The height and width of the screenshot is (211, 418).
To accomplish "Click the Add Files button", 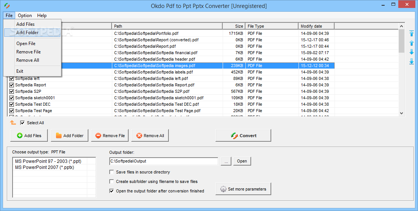I will click(29, 136).
